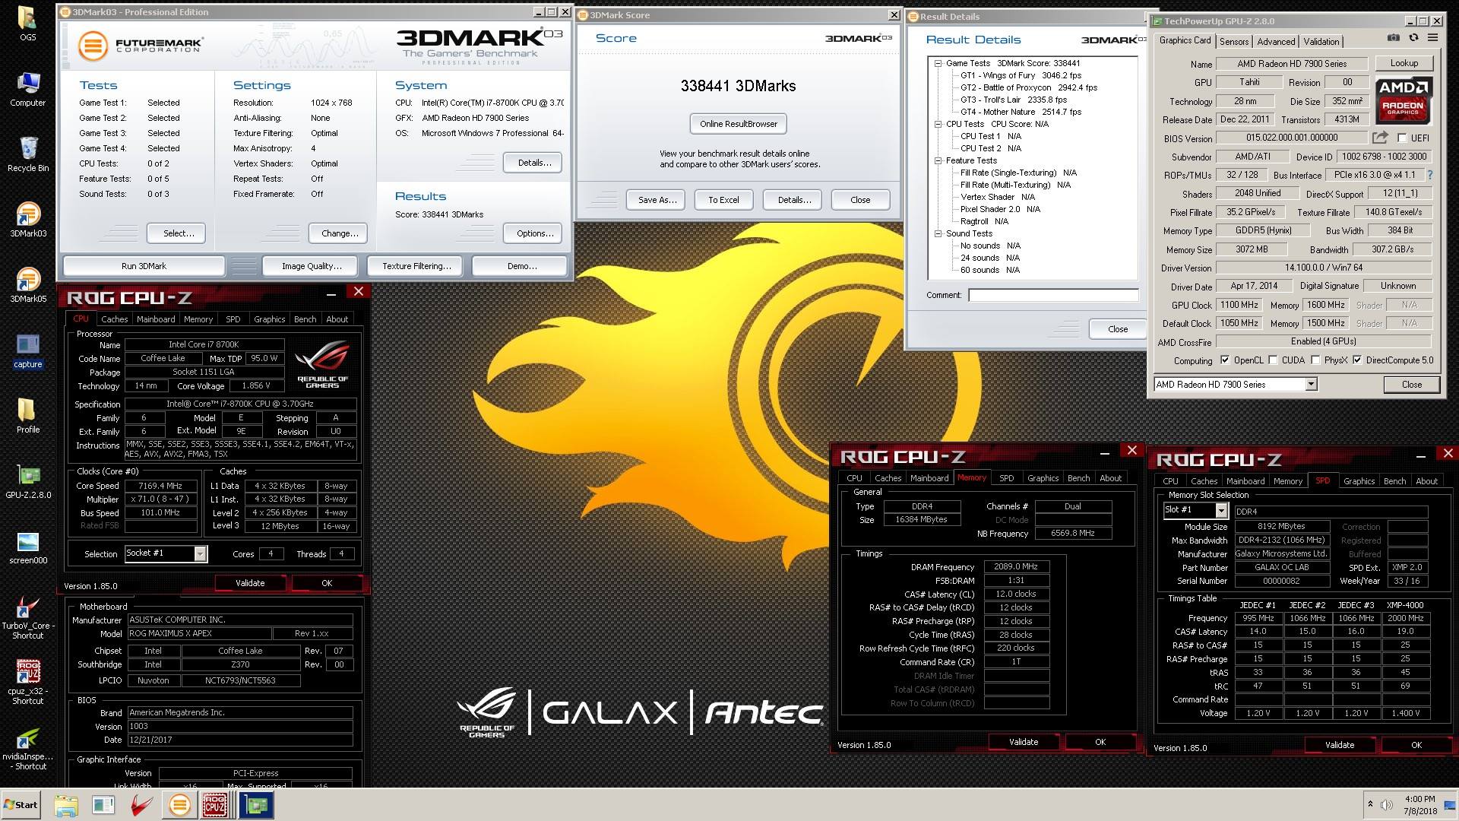Open the GPU selection dropdown in GPU-Z

pos(1311,385)
